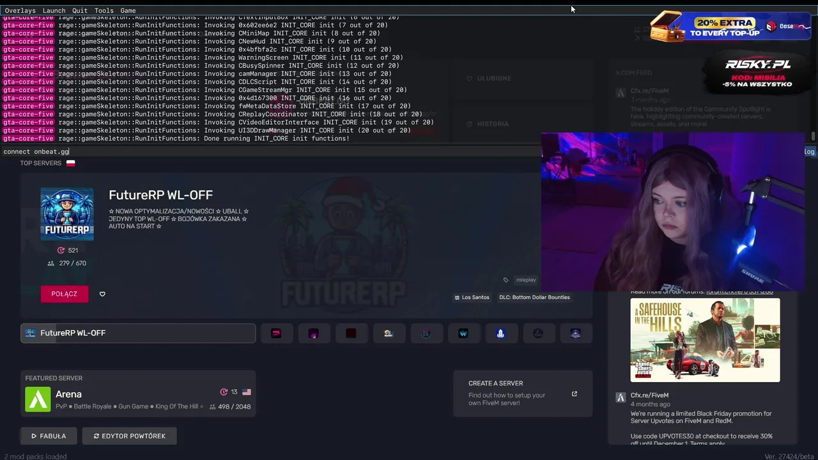
Task: Click the last console line 'Done running INIT_CORE'
Action: (x=176, y=139)
